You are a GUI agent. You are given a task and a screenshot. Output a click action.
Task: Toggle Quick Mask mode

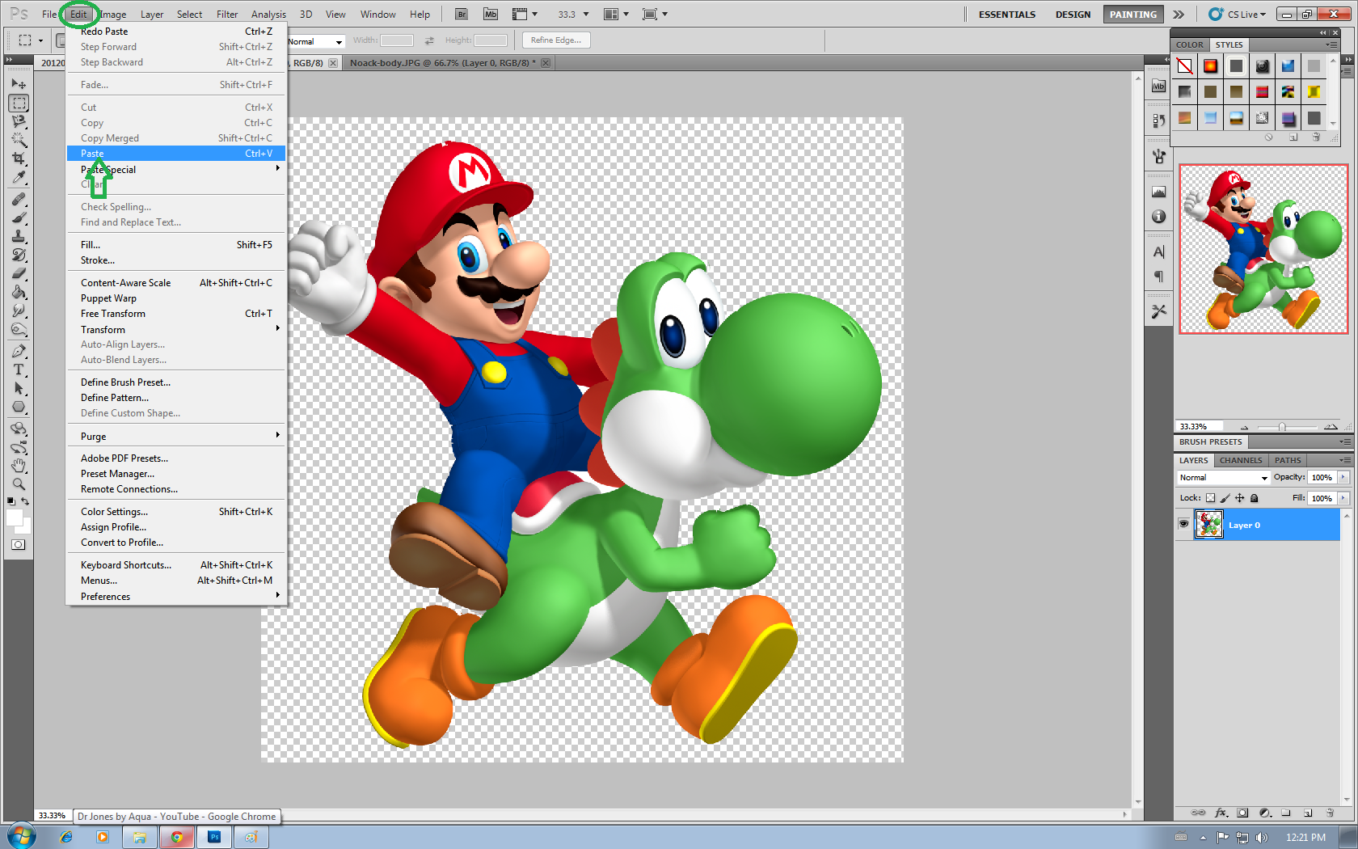pos(19,544)
